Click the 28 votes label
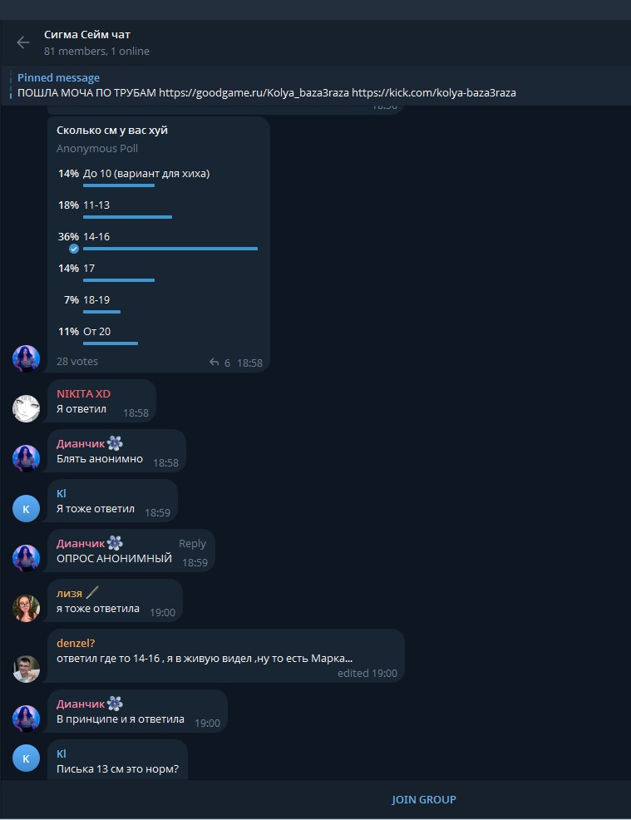631x820 pixels. click(x=77, y=362)
